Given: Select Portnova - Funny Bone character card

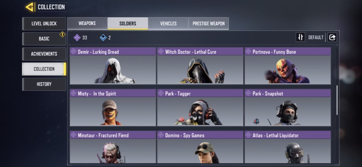Looking at the screenshot, I should pyautogui.click(x=288, y=66).
